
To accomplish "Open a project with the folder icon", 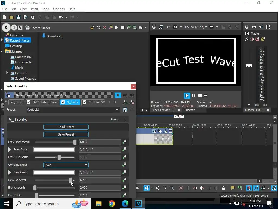I will (11, 17).
